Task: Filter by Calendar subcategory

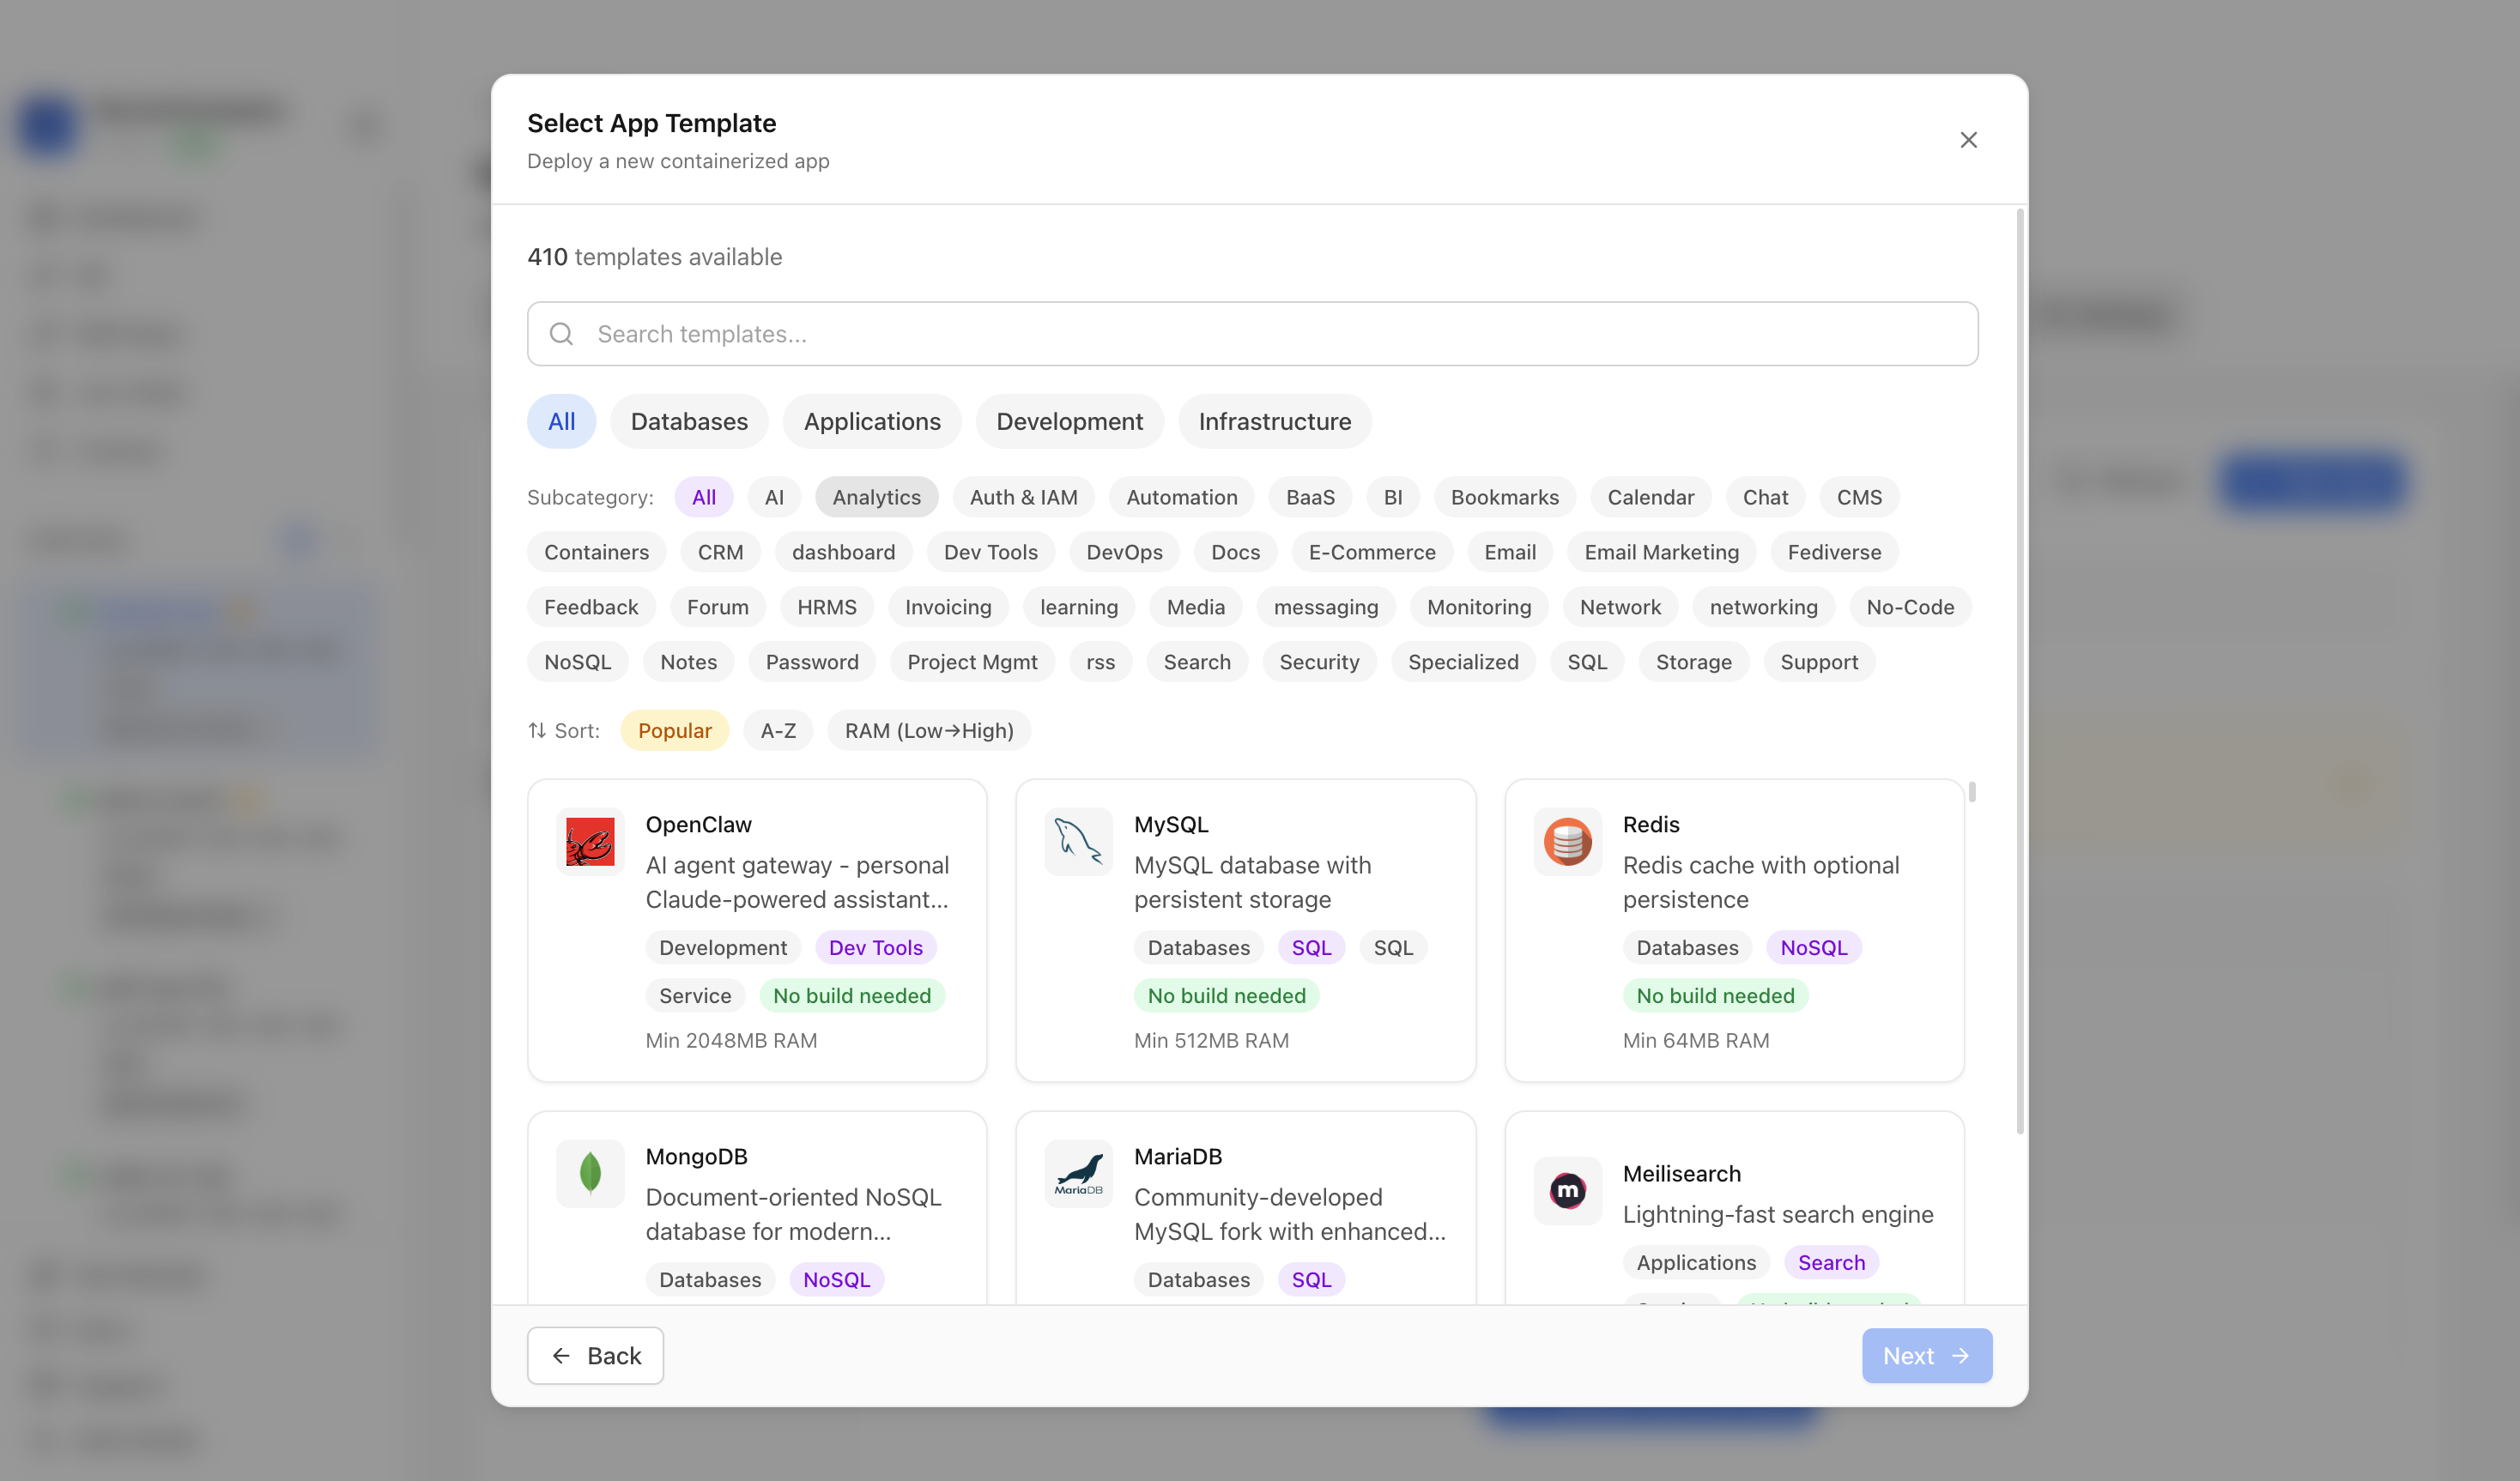Action: (1651, 497)
